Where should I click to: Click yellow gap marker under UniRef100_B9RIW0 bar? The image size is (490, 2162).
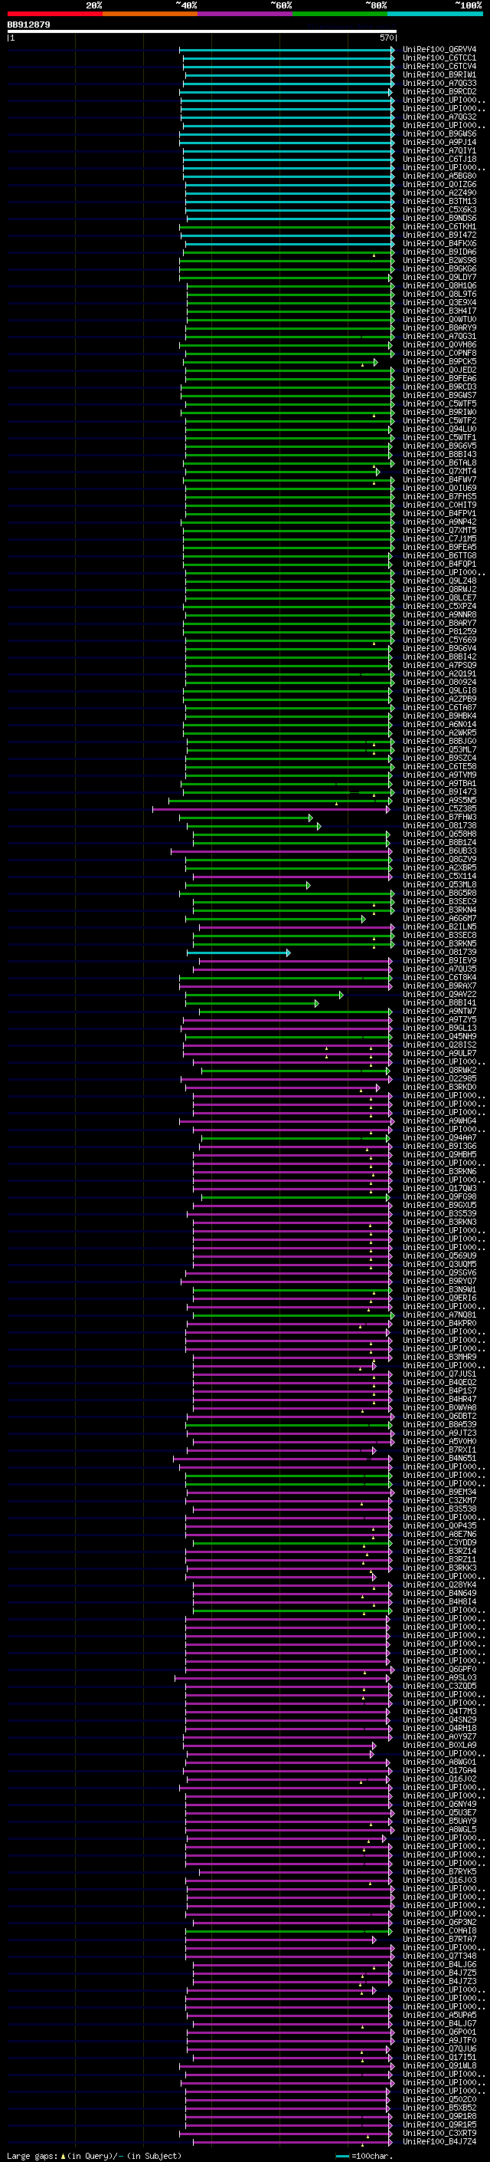(374, 416)
